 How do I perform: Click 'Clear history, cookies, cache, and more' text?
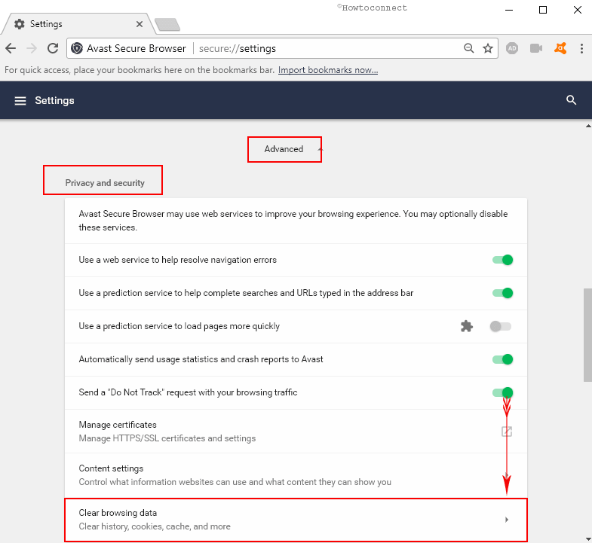pos(155,526)
